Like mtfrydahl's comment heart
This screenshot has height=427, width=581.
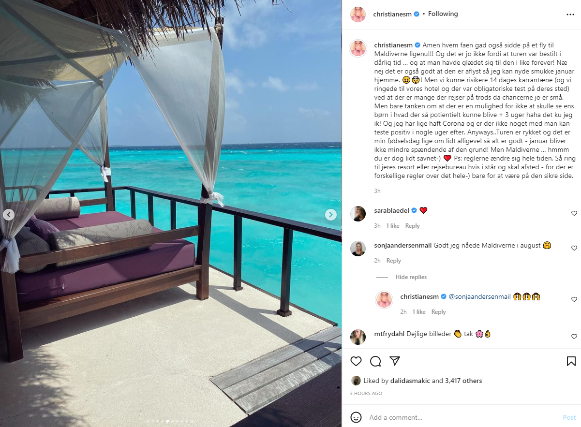tap(574, 337)
